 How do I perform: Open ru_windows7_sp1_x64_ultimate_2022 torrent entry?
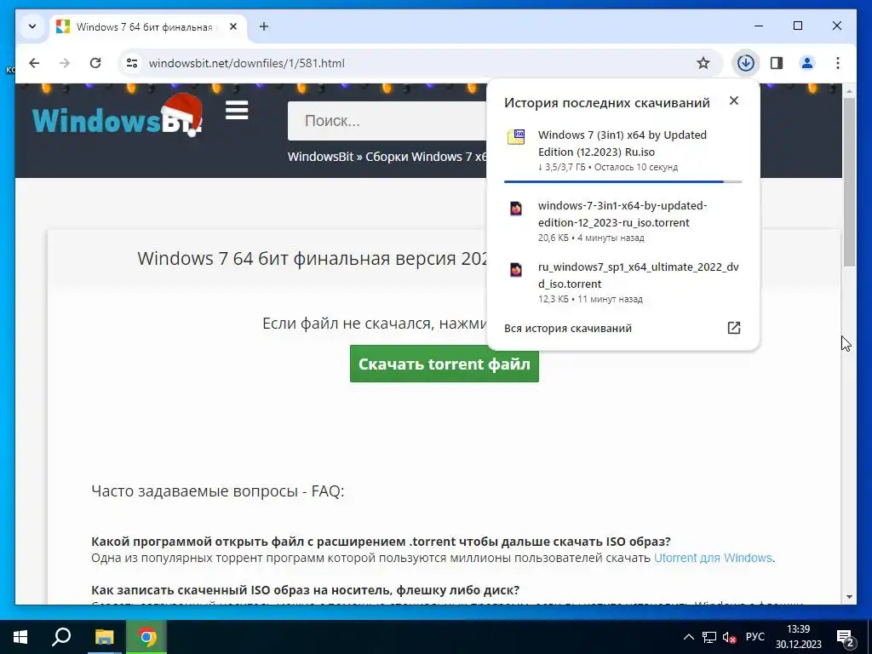(x=622, y=282)
